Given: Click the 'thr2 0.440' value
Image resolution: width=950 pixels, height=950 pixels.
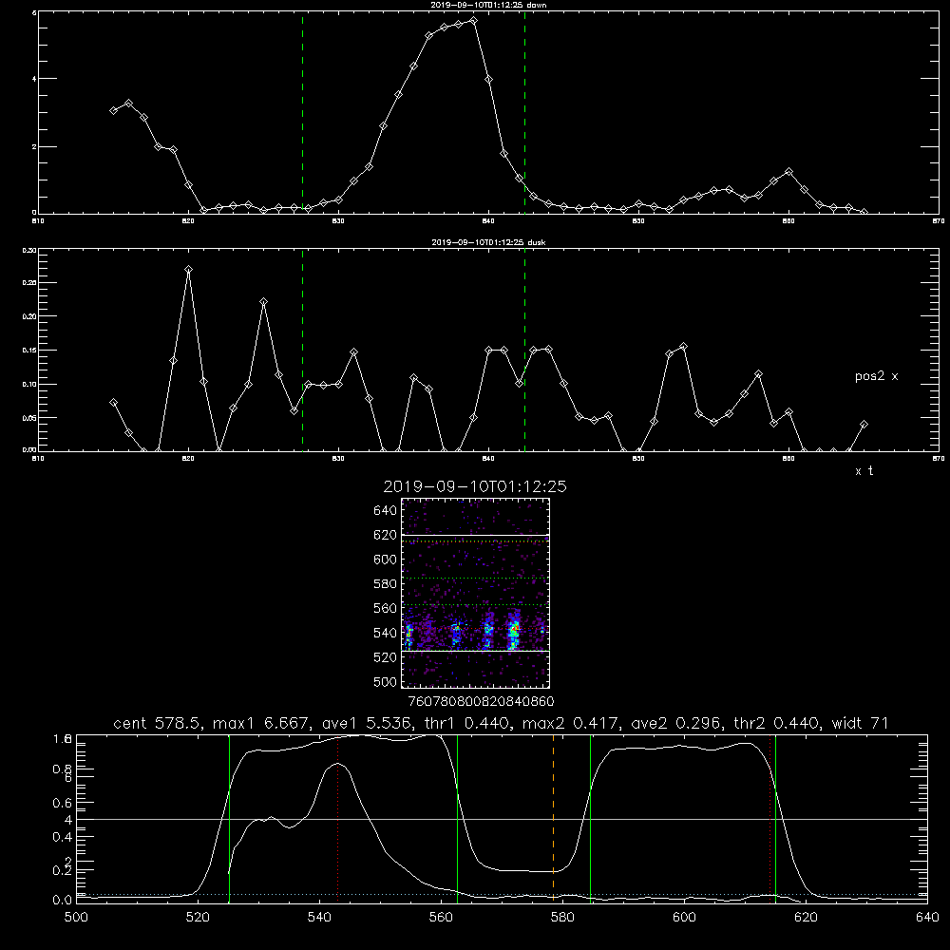Looking at the screenshot, I should [778, 723].
